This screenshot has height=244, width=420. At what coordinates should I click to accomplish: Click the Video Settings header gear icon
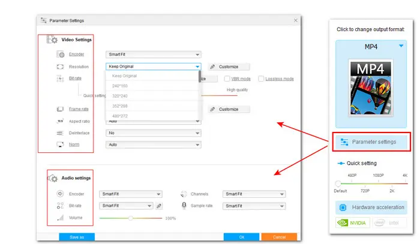[52, 40]
